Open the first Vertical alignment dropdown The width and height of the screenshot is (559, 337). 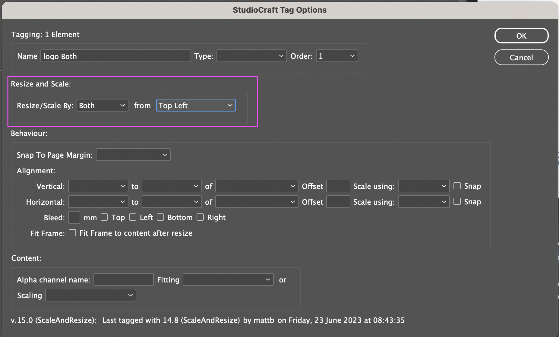[98, 186]
